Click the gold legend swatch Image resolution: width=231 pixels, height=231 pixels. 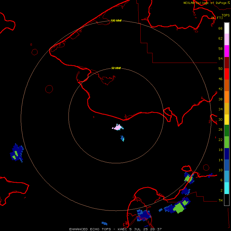pos(227,109)
